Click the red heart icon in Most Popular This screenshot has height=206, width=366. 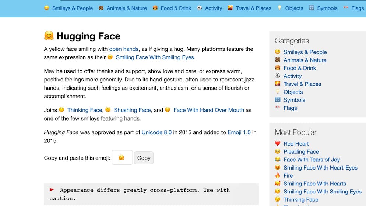click(x=278, y=143)
